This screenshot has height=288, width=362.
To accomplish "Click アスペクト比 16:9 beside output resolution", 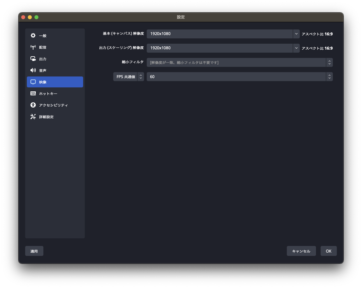I will [317, 48].
